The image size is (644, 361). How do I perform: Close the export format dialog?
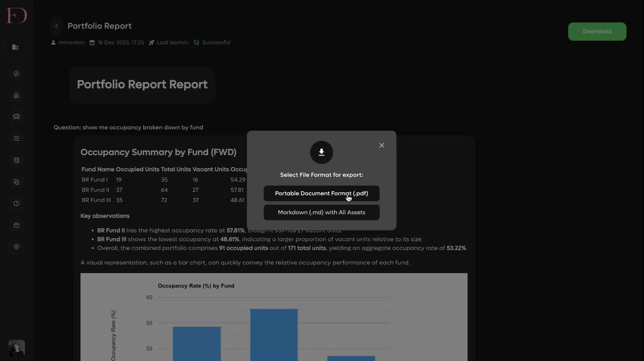click(x=382, y=145)
